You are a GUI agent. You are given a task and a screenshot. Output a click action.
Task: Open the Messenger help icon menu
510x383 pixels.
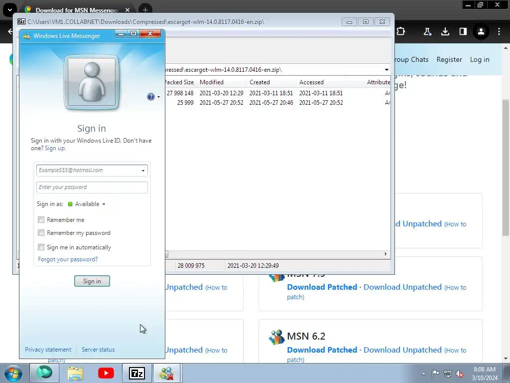click(153, 97)
